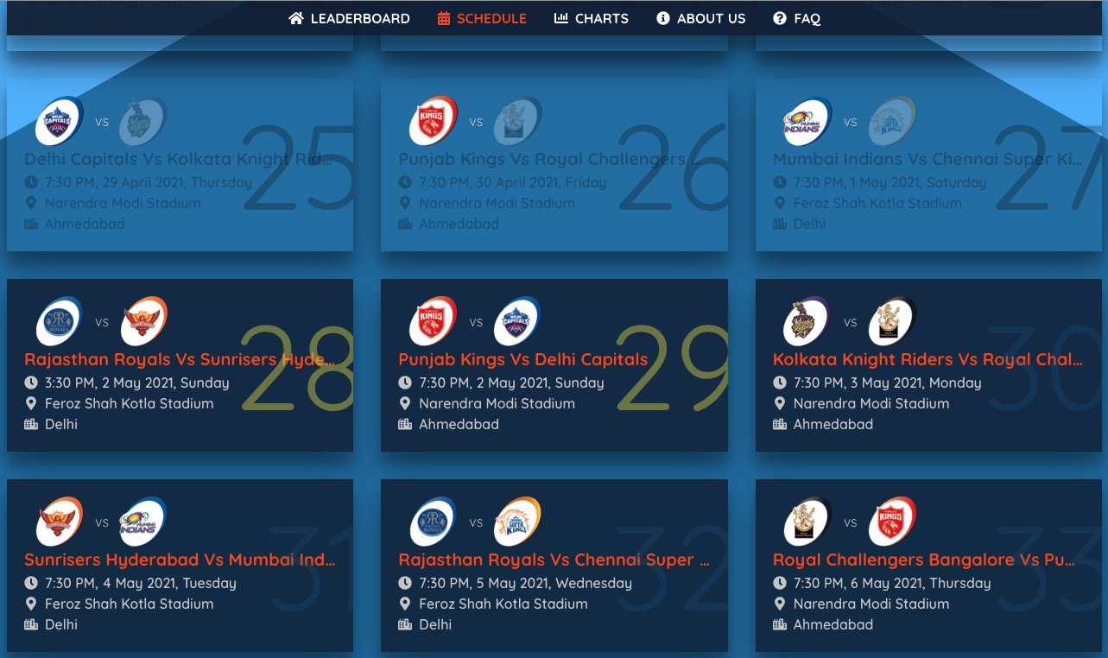The image size is (1108, 658).
Task: Open Sunrisers Hyderabad Vs Mumbai Indians match
Action: (x=180, y=560)
